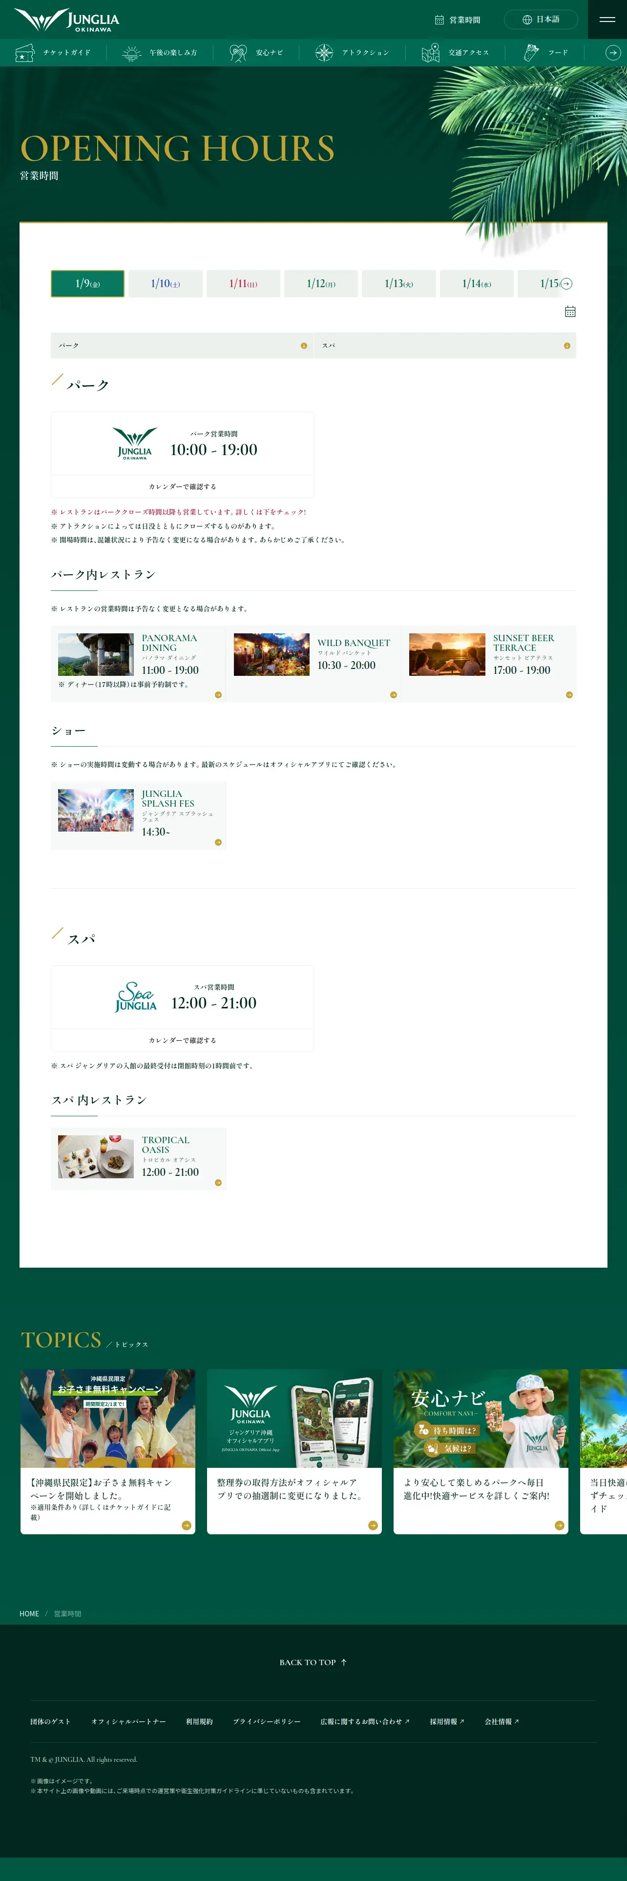
Task: Click 営業時間 header link text
Action: coord(465,20)
